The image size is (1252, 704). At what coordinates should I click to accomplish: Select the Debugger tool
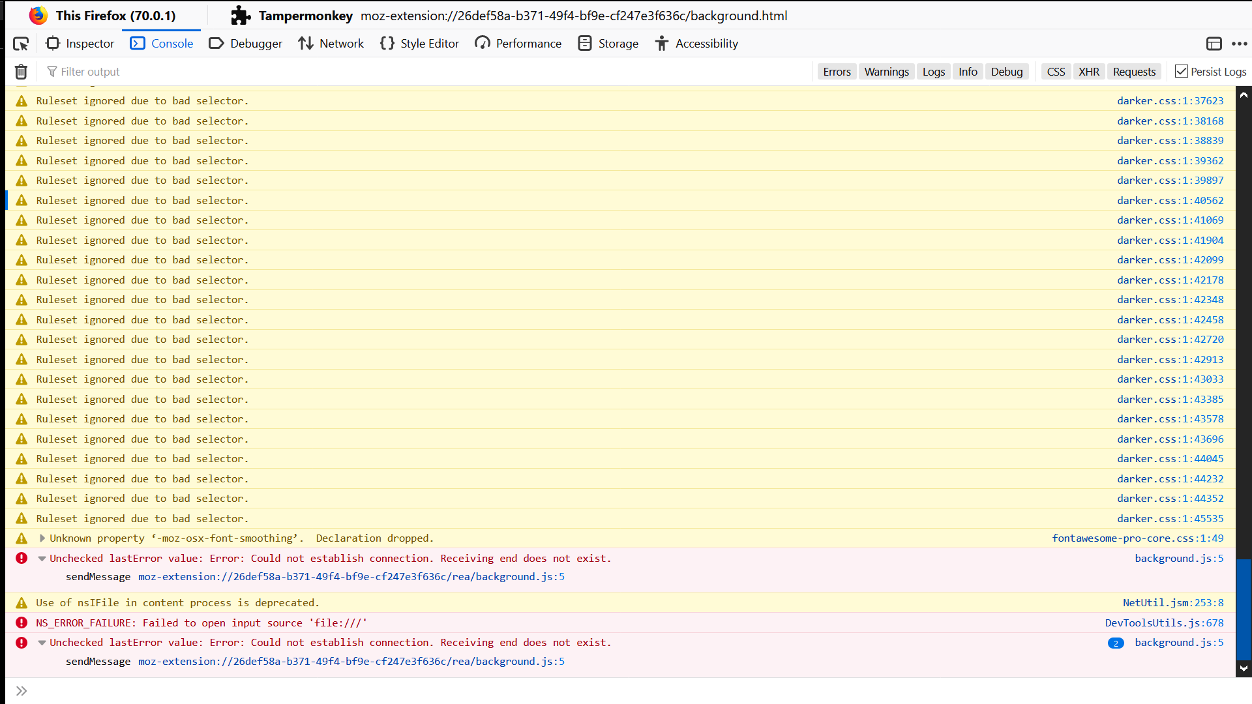245,43
